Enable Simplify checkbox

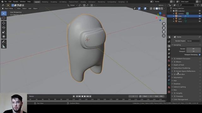[x=175, y=93]
